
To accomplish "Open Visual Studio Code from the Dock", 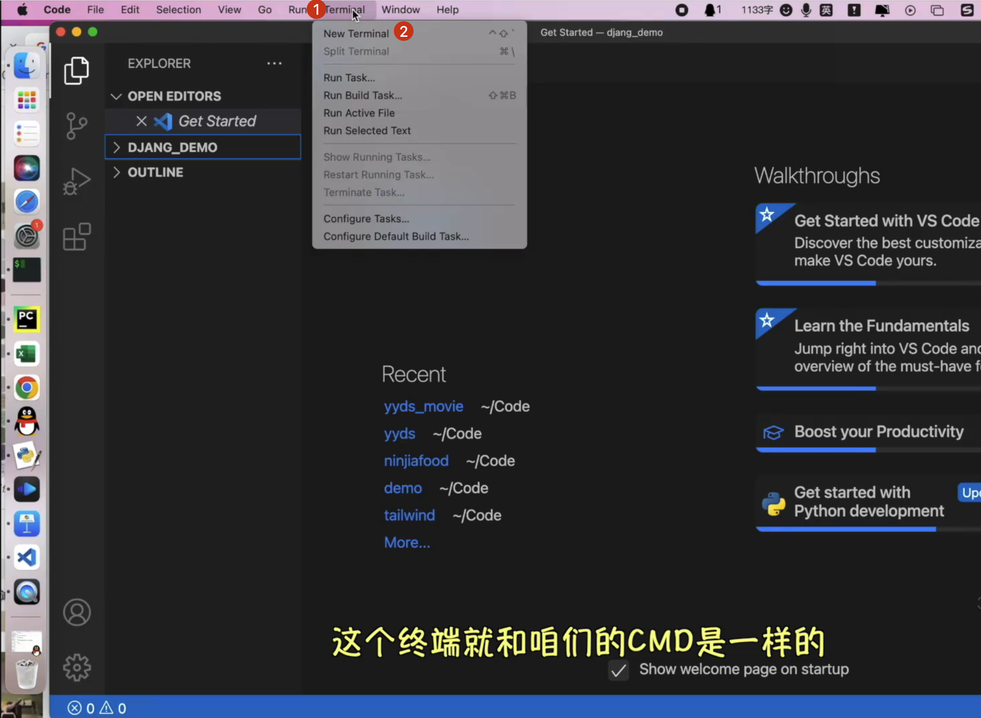I will point(27,557).
